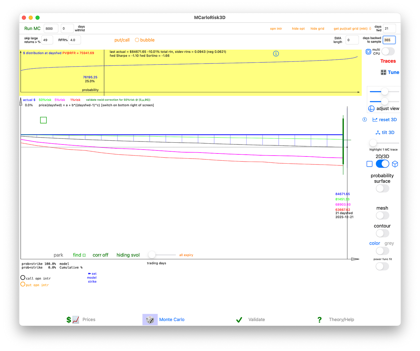Click the days withhld input field
420x351 pixels.
(67, 28)
